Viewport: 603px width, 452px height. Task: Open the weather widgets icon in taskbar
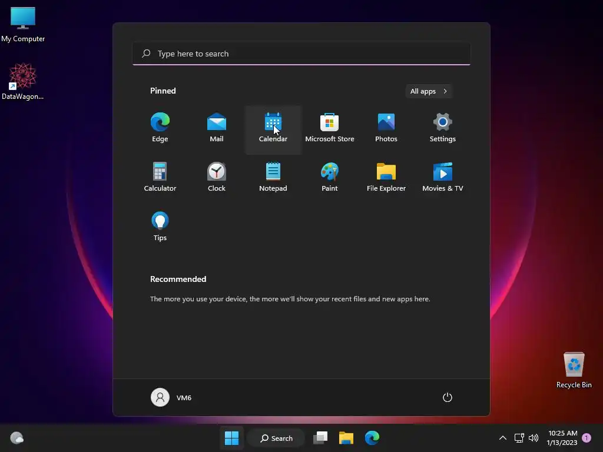[16, 438]
